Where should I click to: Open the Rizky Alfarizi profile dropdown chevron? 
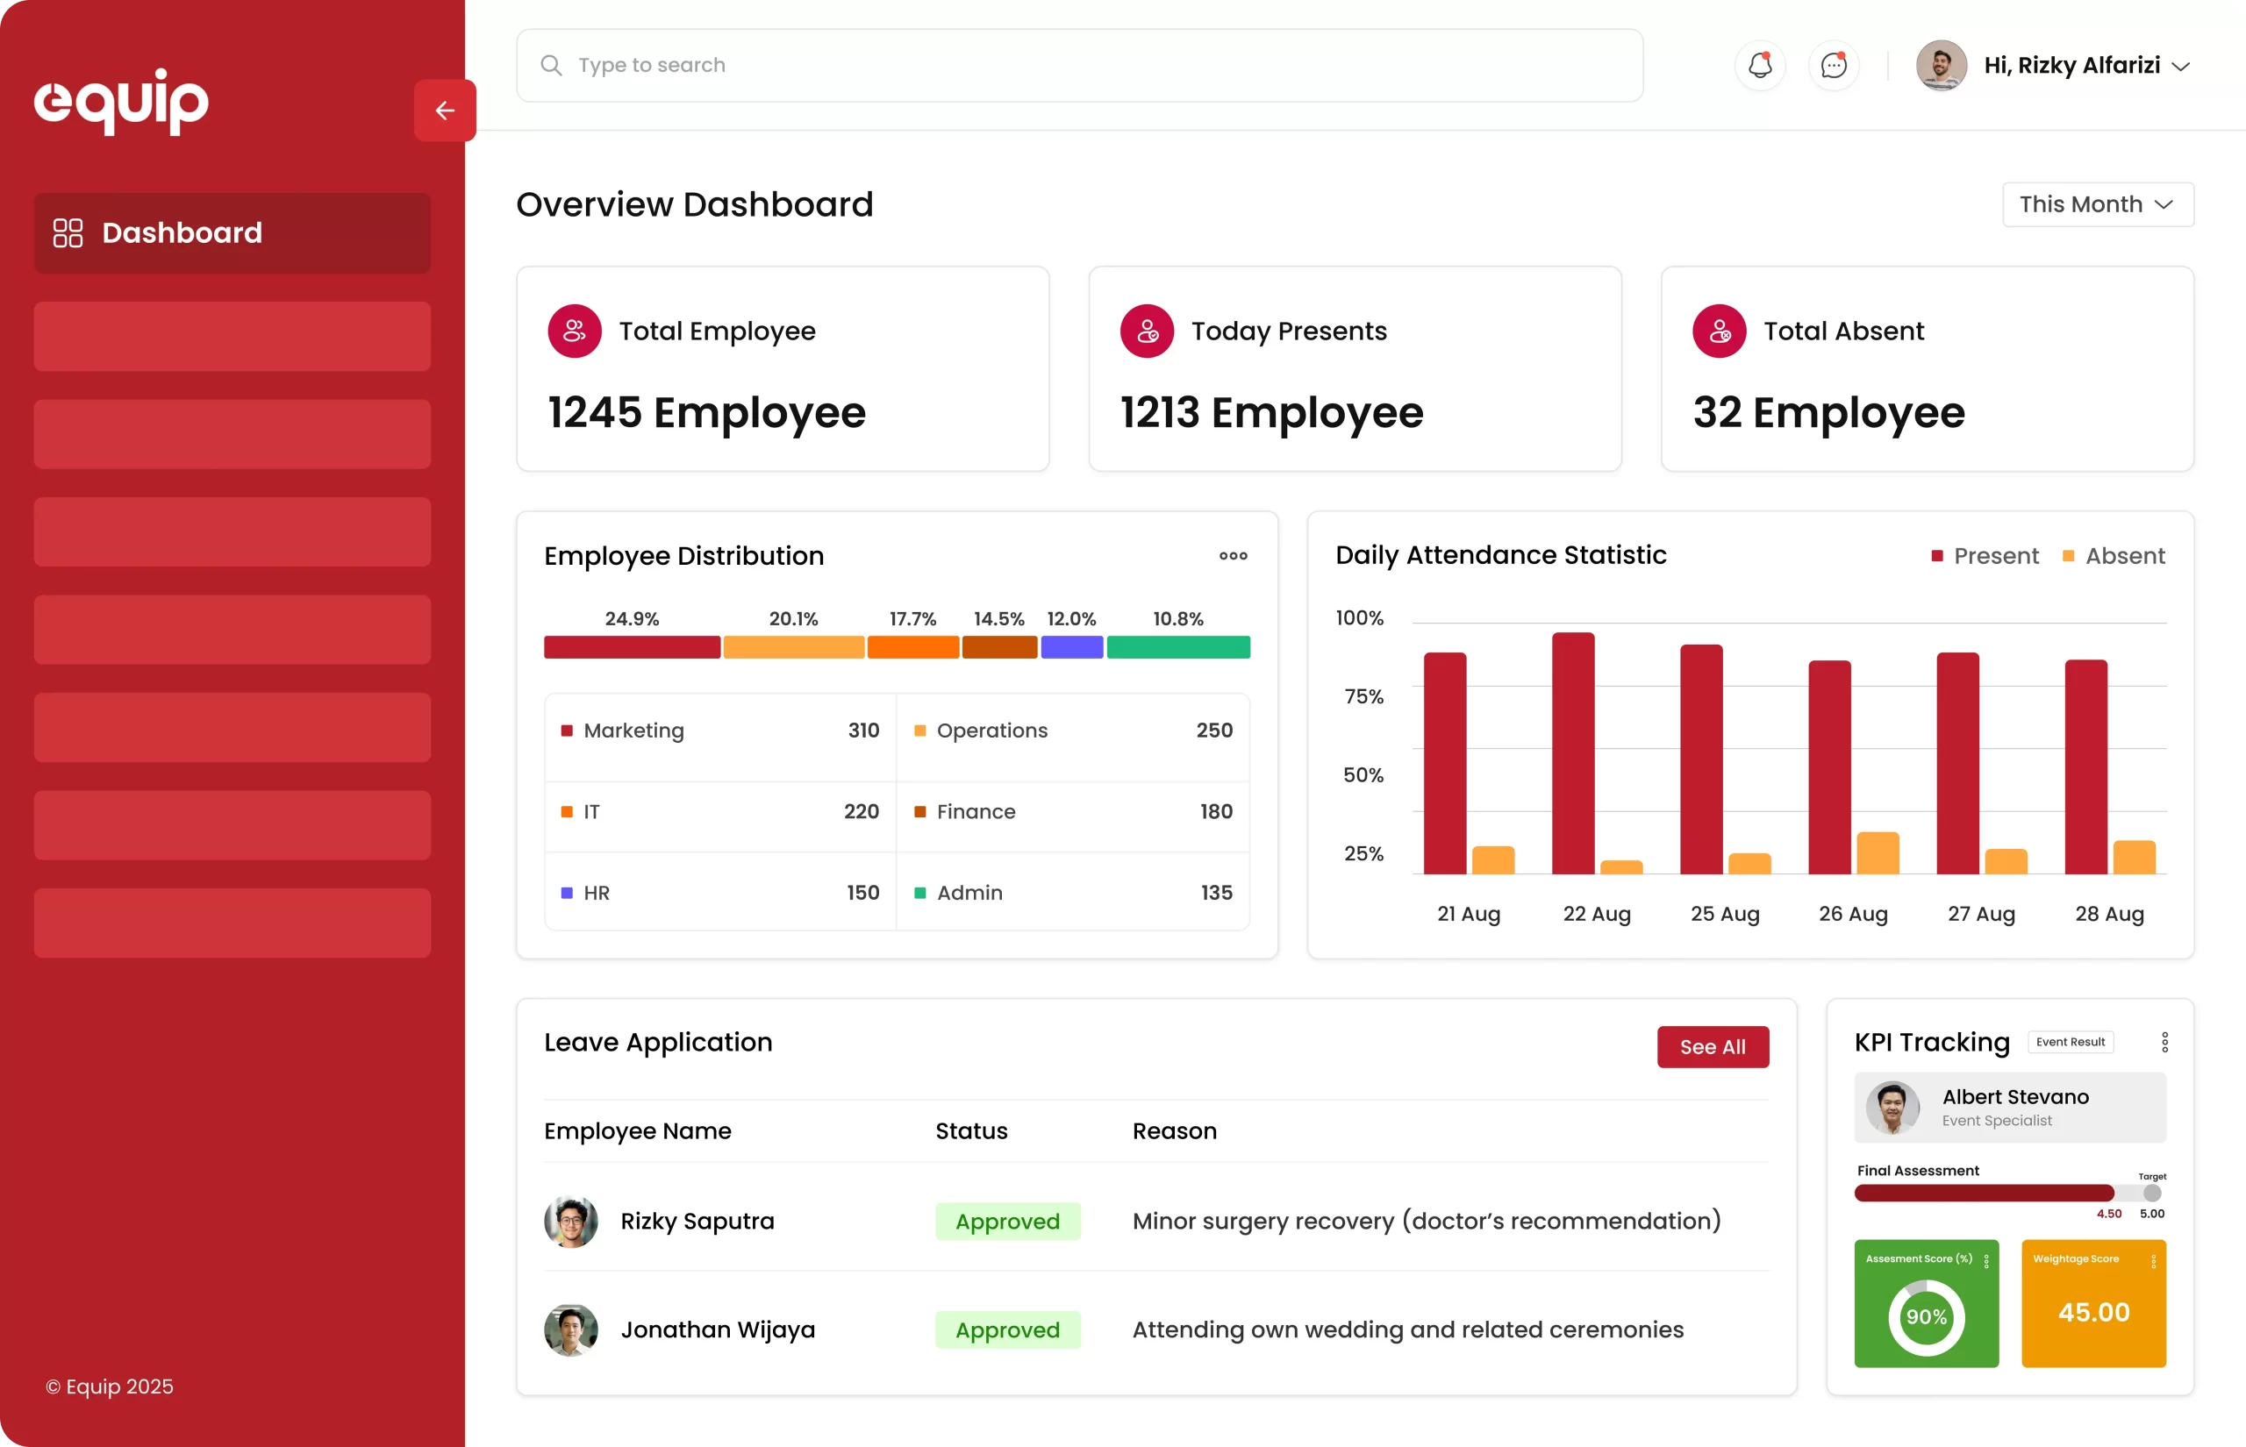pyautogui.click(x=2181, y=67)
